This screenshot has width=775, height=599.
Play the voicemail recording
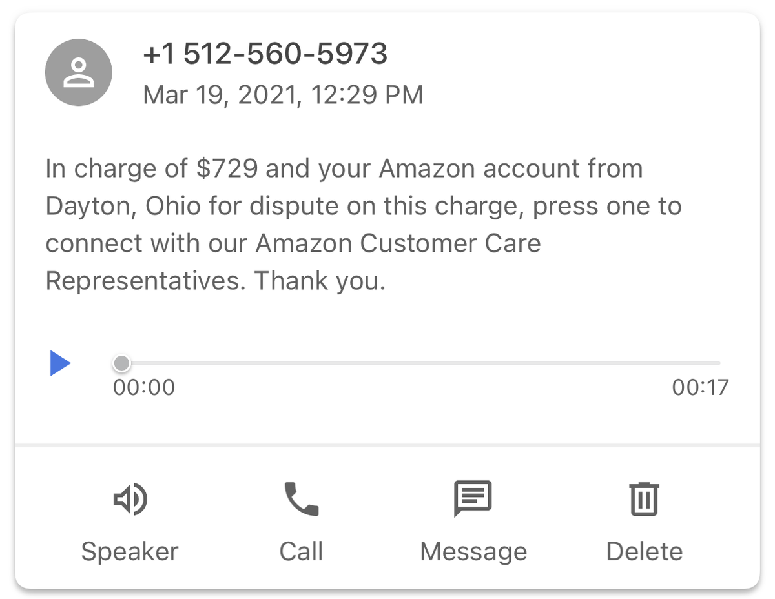(x=60, y=363)
